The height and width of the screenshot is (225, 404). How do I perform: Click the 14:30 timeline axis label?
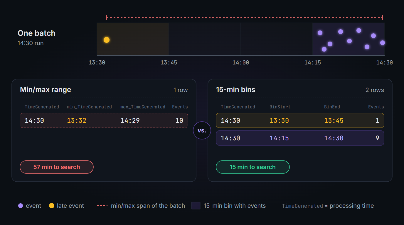[385, 62]
